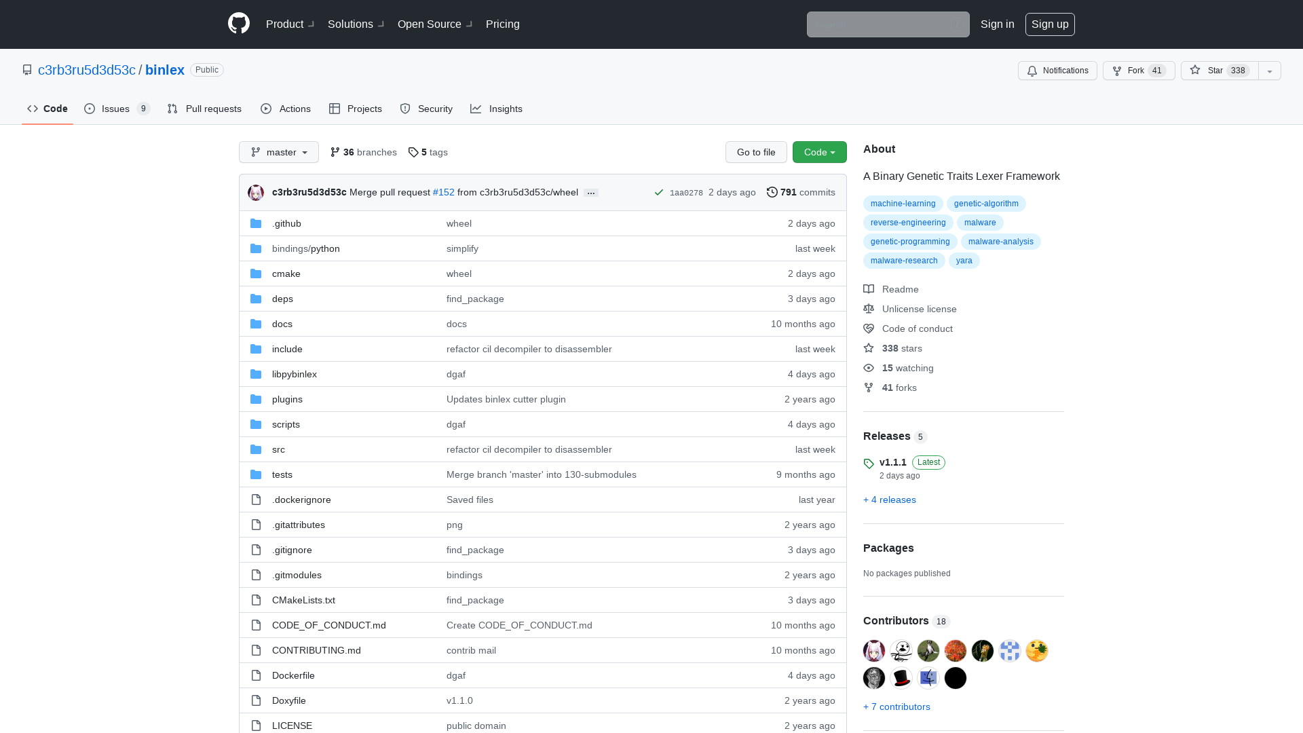Click the LICENSE file icon
Screen dimensions: 1303x733
point(256,726)
